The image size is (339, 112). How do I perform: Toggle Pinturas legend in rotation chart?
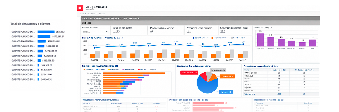pos(143,69)
